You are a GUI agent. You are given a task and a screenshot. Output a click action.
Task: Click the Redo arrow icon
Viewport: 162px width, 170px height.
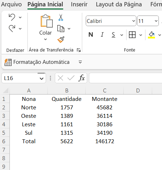coord(12,29)
